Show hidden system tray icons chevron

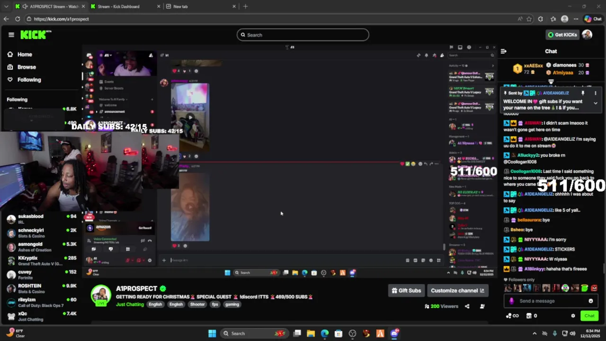(535, 333)
